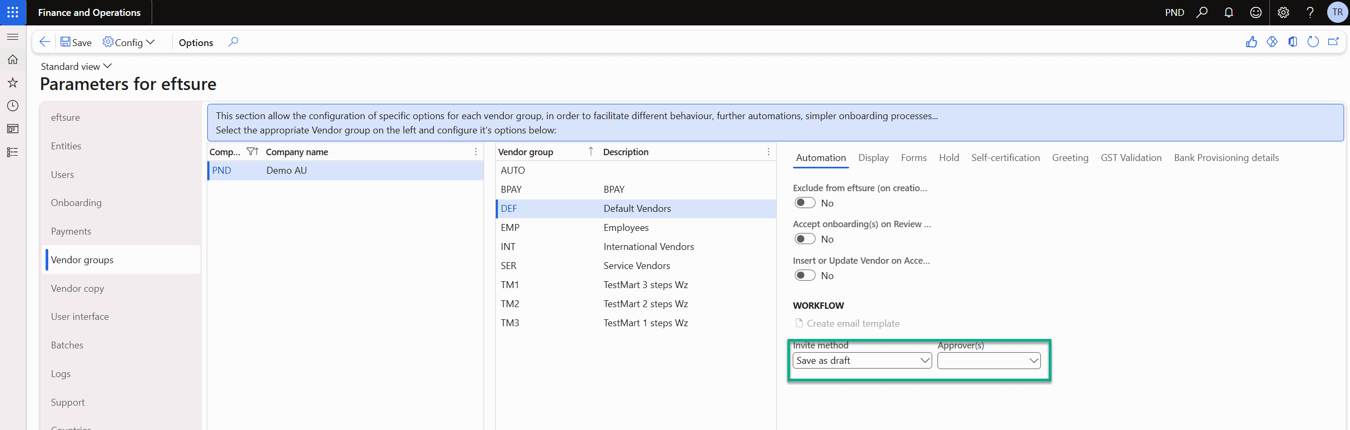This screenshot has height=430, width=1350.
Task: Switch to the GST Validation tab
Action: click(1131, 158)
